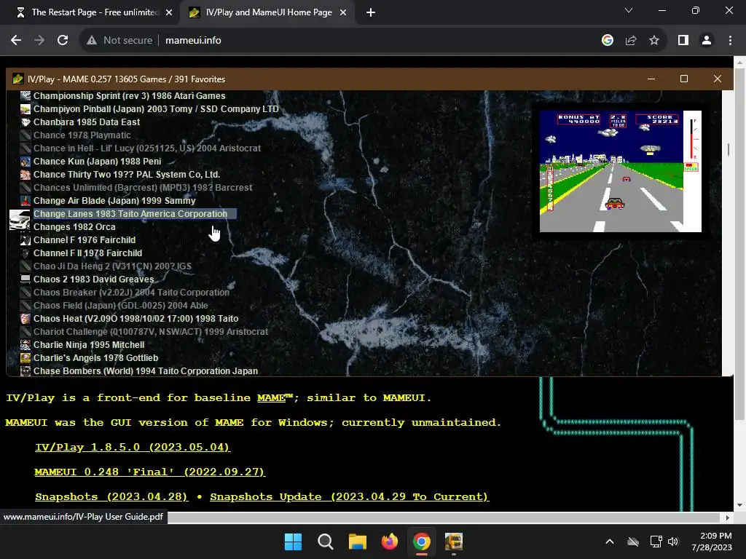
Task: Click the Chaos Heat game icon
Action: tap(25, 319)
